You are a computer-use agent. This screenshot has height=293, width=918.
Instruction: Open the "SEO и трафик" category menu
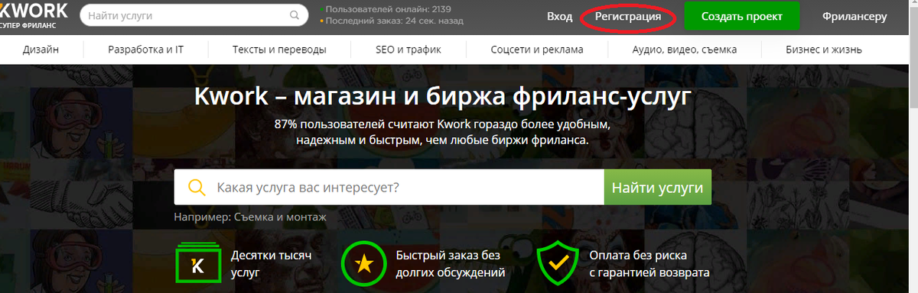point(408,50)
